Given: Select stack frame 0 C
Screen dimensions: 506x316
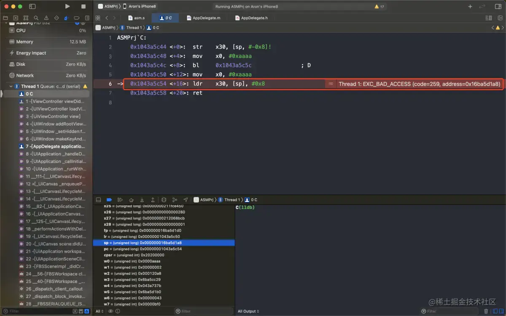Looking at the screenshot, I should tap(46, 94).
